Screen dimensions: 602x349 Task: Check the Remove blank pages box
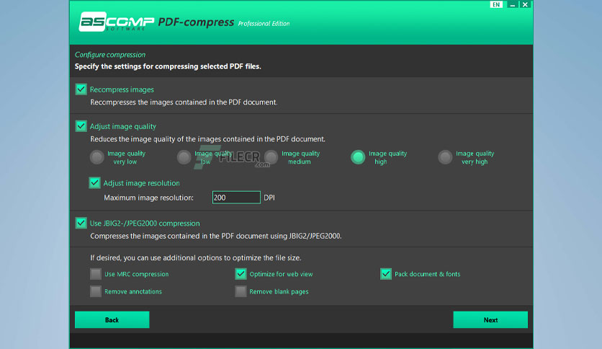coord(241,291)
